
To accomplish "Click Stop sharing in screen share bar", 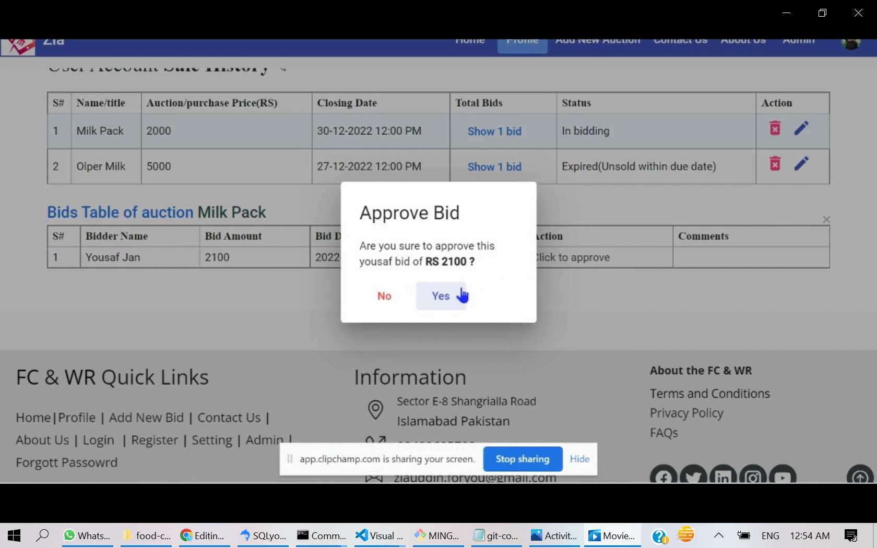I will click(523, 459).
